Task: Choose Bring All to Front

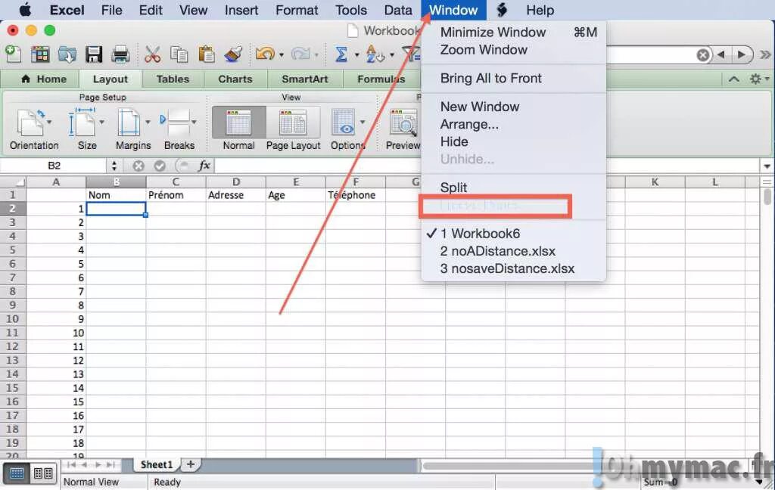Action: [x=513, y=79]
